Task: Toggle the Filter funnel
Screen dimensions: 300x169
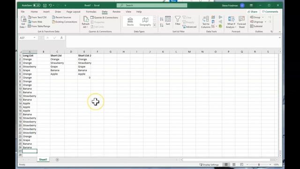Action: [178, 21]
